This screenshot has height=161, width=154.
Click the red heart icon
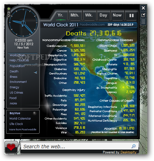(x=11, y=147)
